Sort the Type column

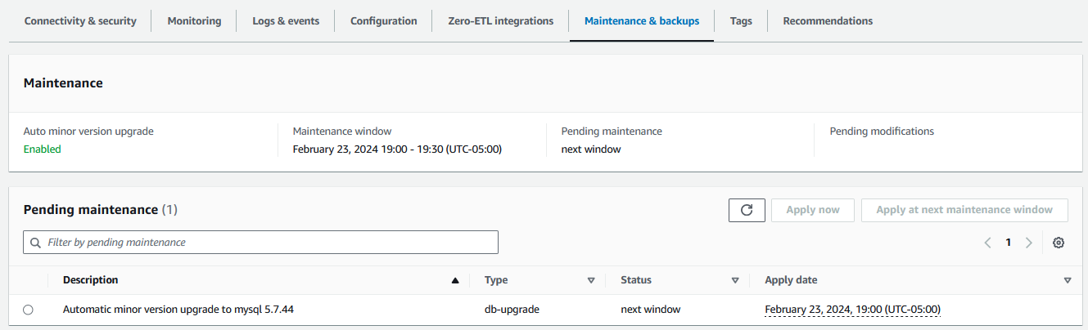click(590, 280)
